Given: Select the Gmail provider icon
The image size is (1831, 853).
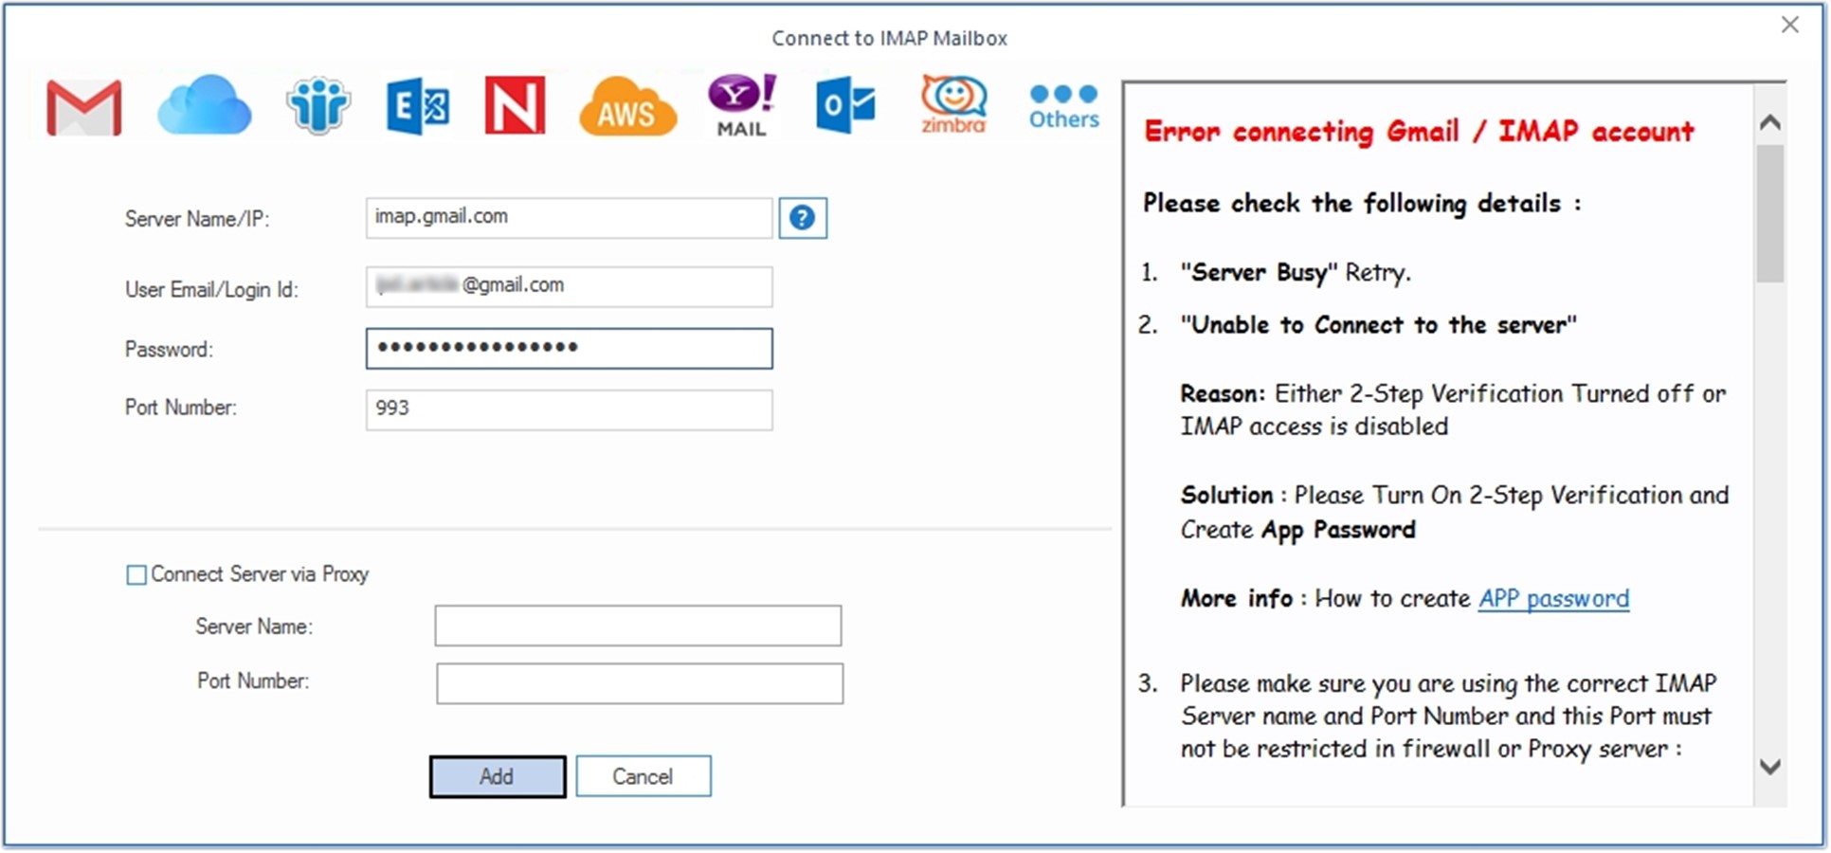Looking at the screenshot, I should point(84,106).
